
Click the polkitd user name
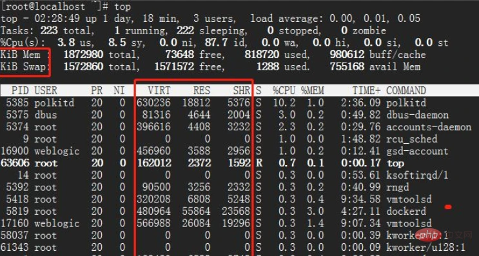pyautogui.click(x=54, y=103)
